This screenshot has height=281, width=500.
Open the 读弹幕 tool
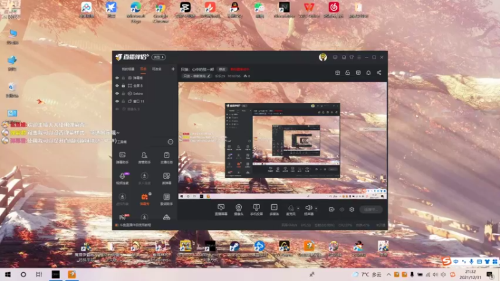tap(166, 179)
